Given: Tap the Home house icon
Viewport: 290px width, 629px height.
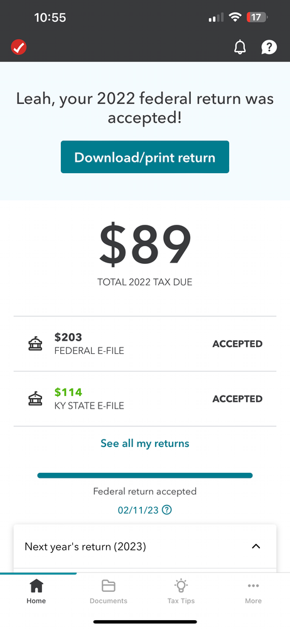Looking at the screenshot, I should (x=36, y=586).
